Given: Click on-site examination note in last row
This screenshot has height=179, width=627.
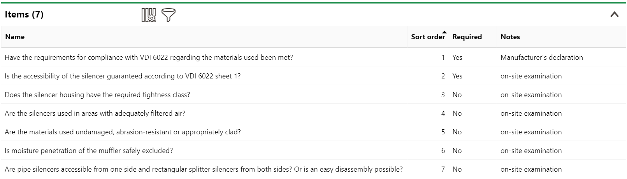Looking at the screenshot, I should click(531, 169).
